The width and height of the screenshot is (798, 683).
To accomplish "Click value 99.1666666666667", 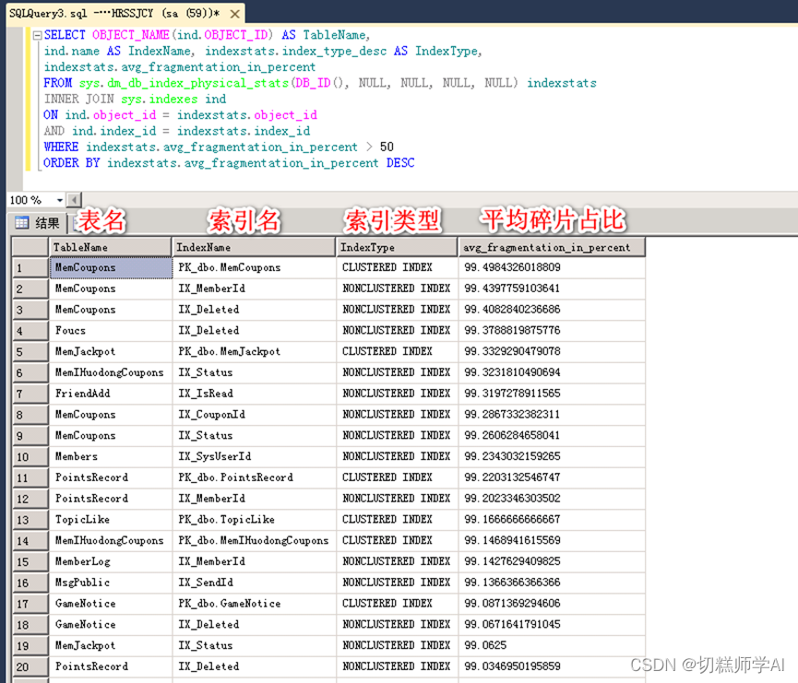I will (x=552, y=520).
